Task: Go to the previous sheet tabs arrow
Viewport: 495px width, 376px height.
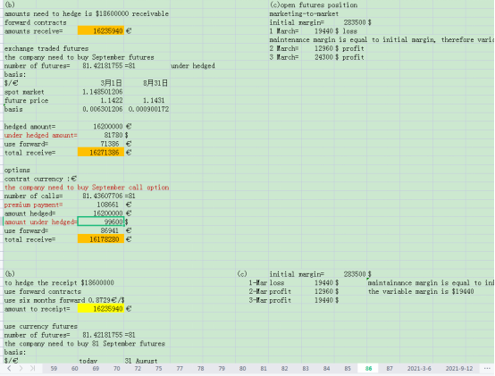Action: (x=9, y=368)
